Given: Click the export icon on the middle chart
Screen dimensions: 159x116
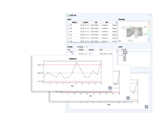Looking at the screenshot, I should coord(128,98).
